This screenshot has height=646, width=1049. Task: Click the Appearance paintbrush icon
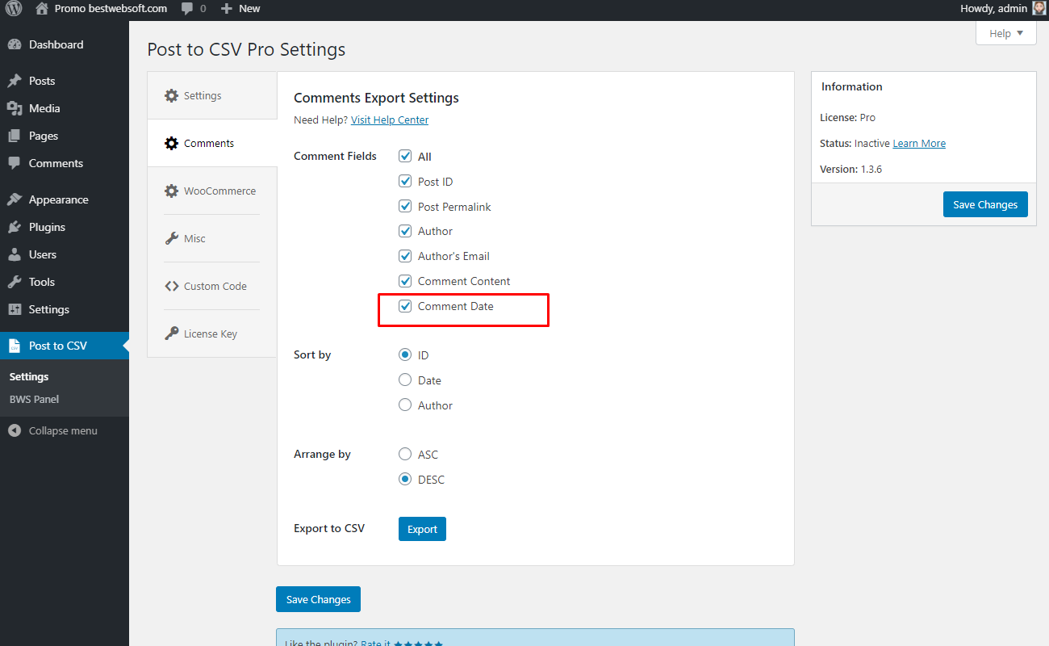click(x=15, y=199)
